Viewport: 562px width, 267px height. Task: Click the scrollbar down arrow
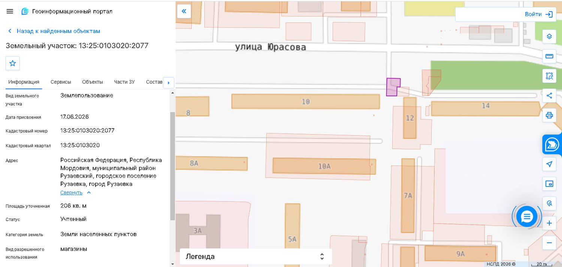(x=172, y=264)
